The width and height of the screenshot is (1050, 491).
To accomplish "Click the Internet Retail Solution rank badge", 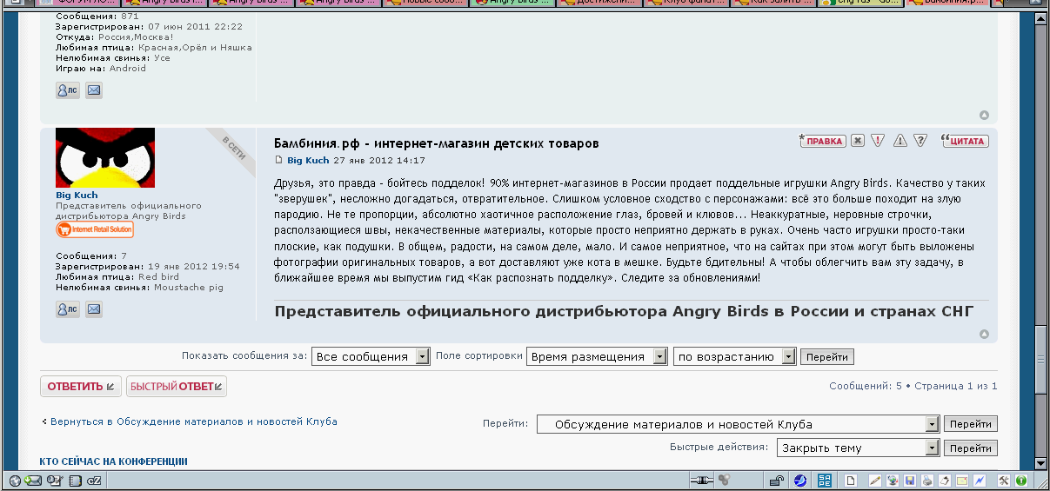I will point(95,229).
